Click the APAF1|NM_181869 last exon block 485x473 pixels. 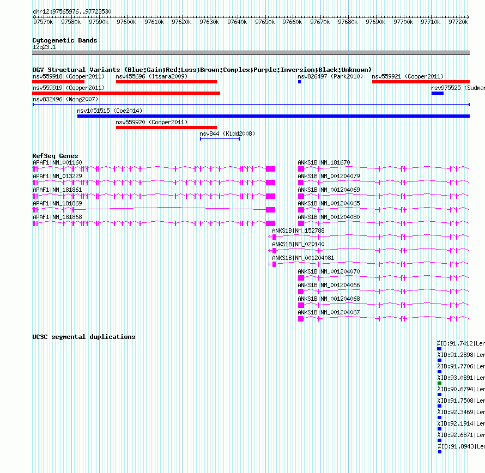tap(270, 210)
